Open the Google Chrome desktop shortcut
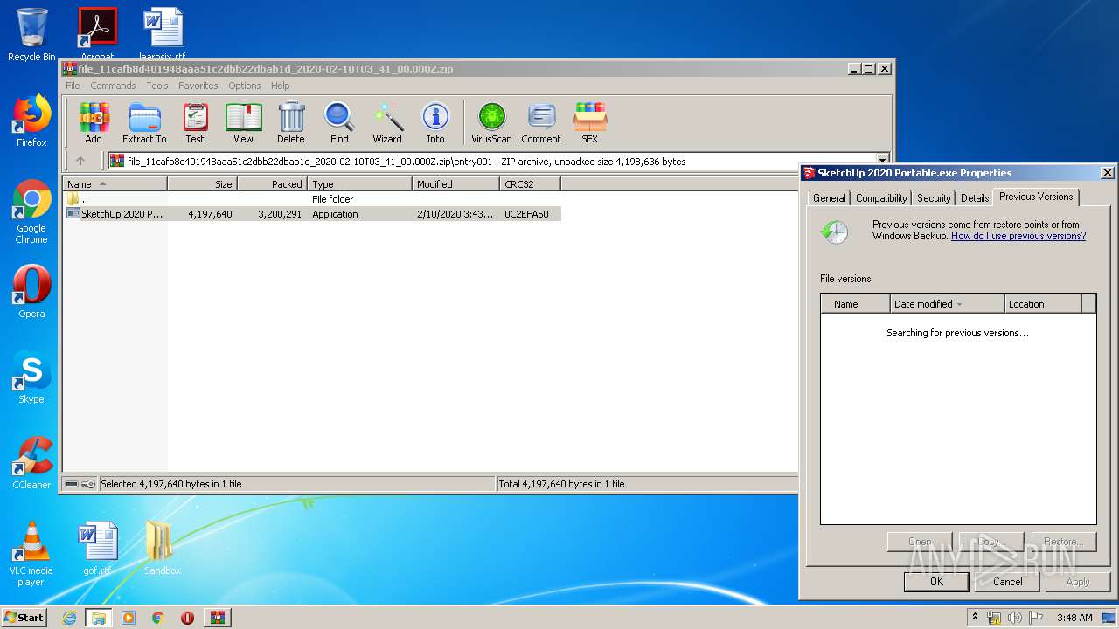The width and height of the screenshot is (1119, 629). point(31,211)
